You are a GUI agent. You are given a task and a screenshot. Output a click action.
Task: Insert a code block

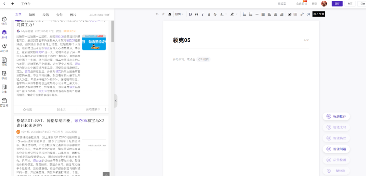[x=308, y=14]
